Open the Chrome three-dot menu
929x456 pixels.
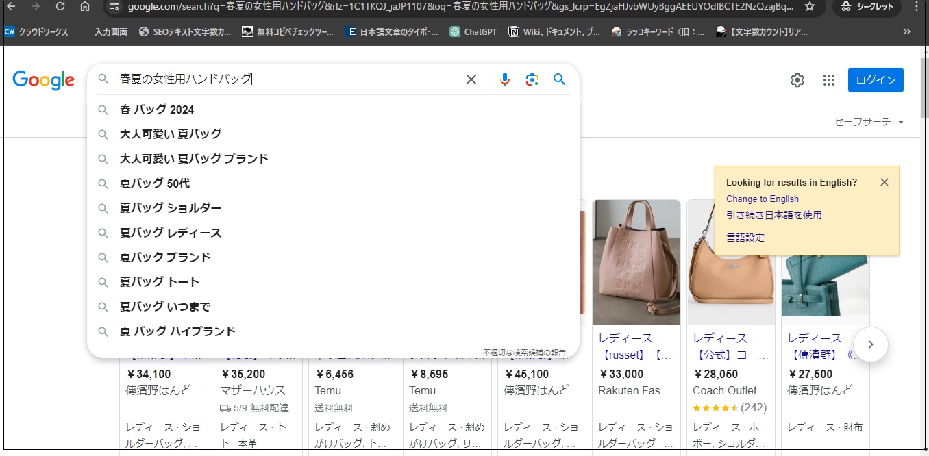click(917, 6)
